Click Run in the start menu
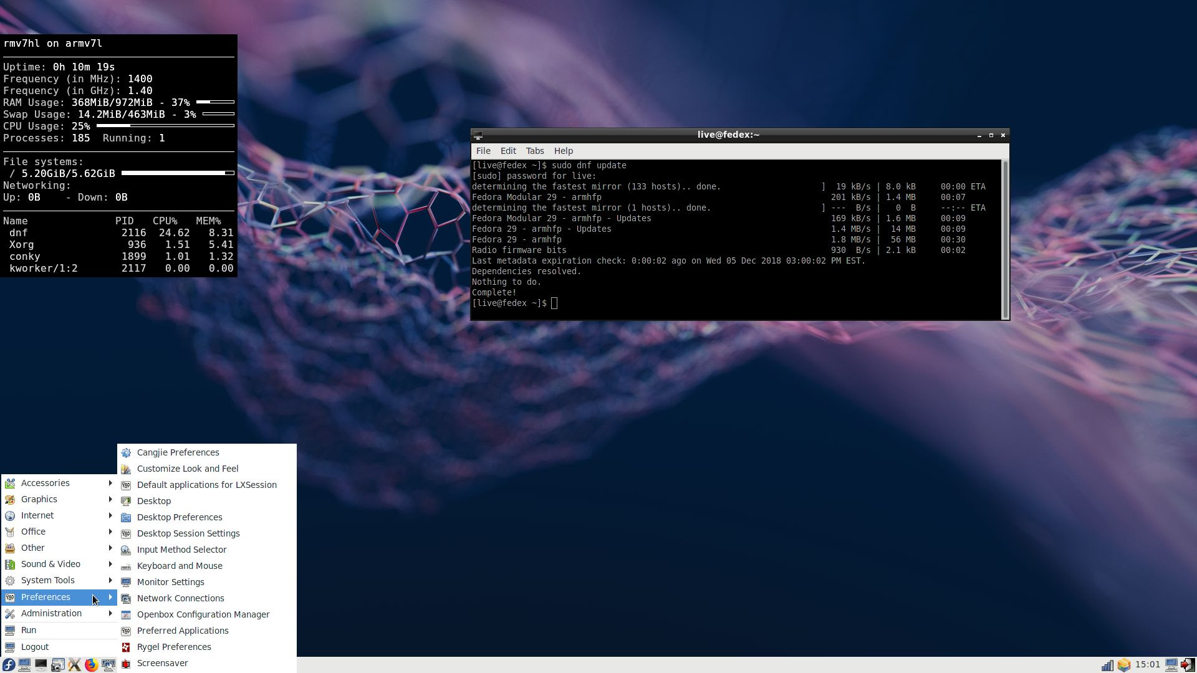 pos(28,630)
